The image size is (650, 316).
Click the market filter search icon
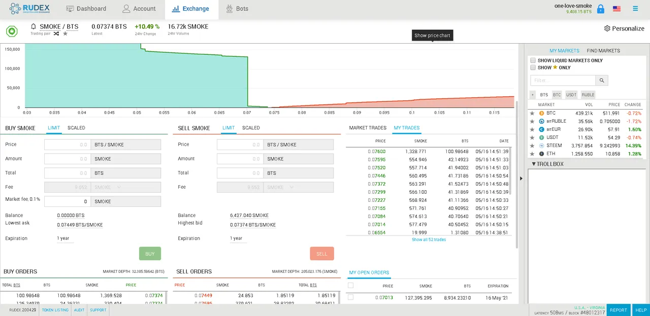pos(602,80)
